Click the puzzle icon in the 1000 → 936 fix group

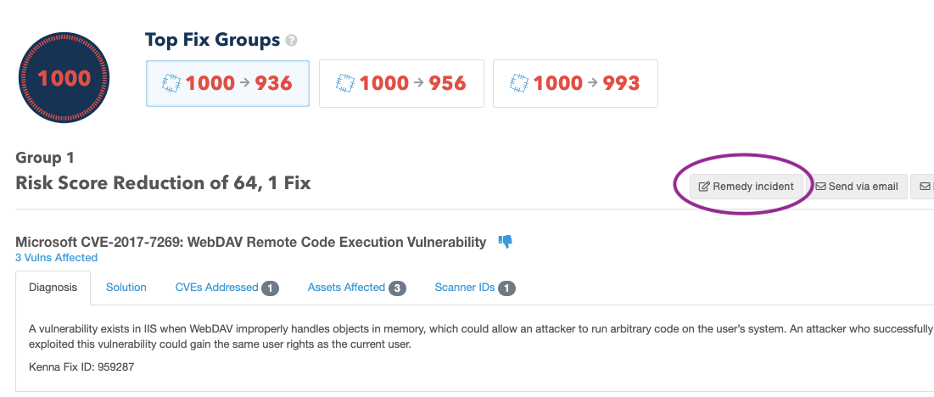(171, 83)
